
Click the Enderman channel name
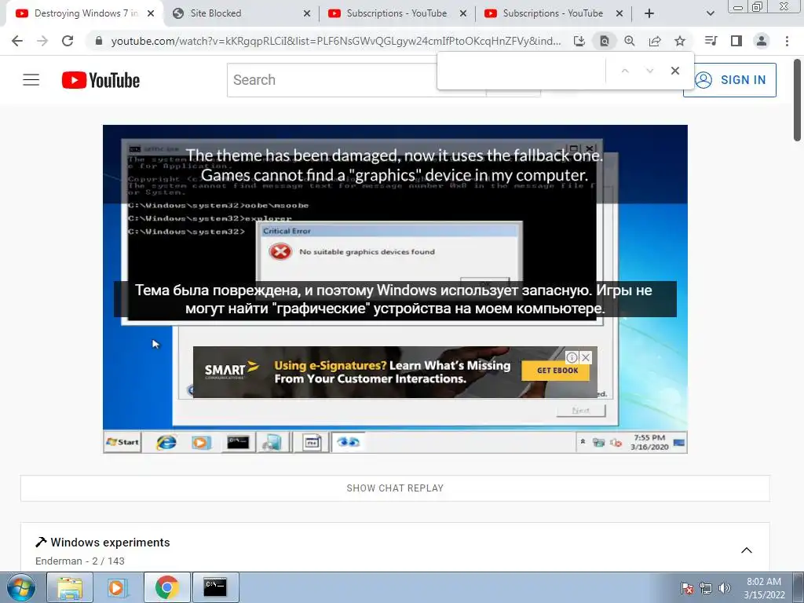point(58,561)
